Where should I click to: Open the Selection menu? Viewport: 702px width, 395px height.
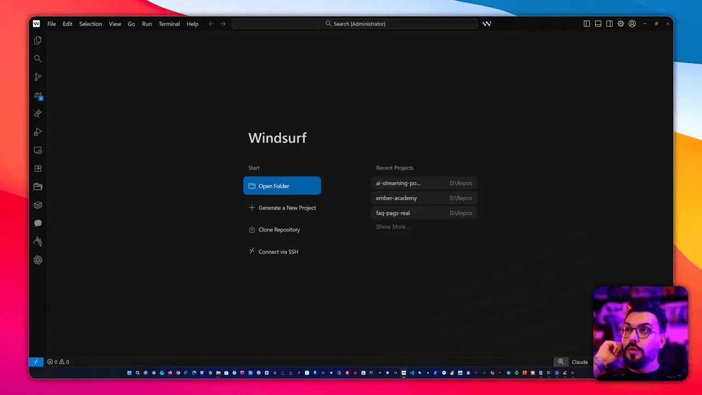pos(90,24)
